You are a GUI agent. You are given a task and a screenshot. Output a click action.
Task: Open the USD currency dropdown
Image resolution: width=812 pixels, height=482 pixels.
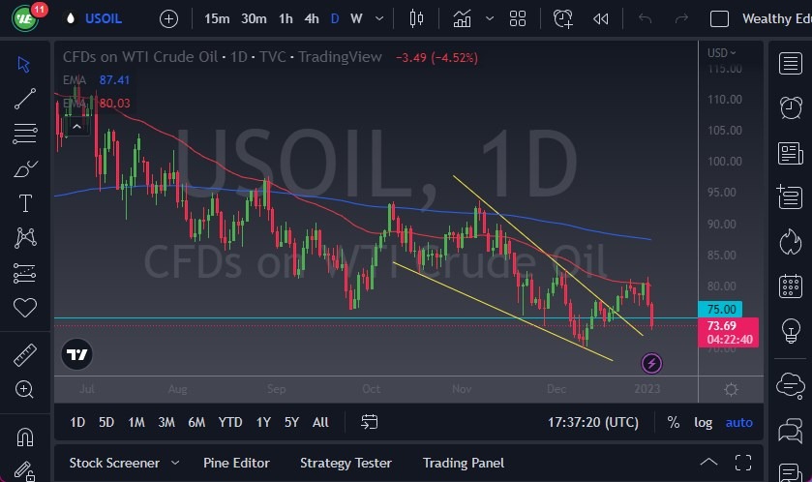721,53
